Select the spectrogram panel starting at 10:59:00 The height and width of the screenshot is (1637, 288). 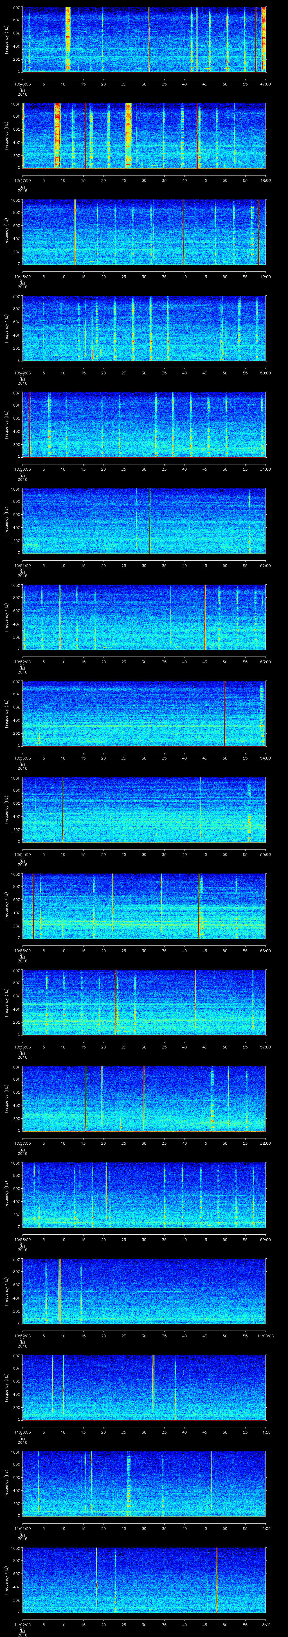[x=144, y=1292]
